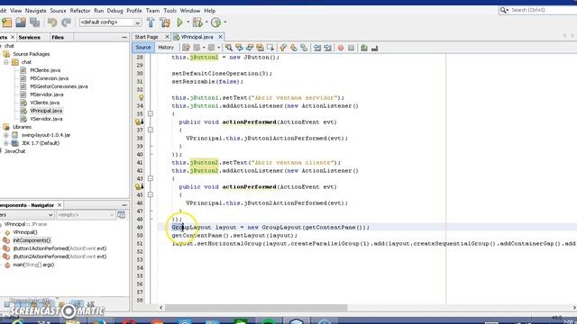Click the Profile Project icon

pyautogui.click(x=216, y=22)
